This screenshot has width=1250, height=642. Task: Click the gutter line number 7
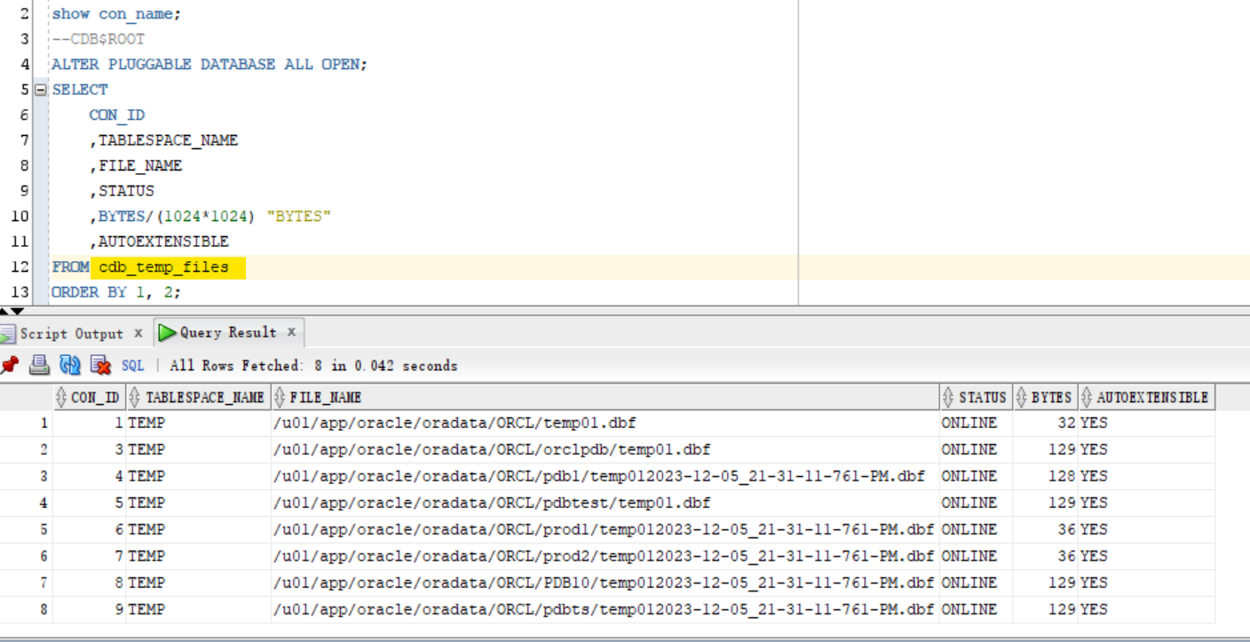click(x=23, y=140)
